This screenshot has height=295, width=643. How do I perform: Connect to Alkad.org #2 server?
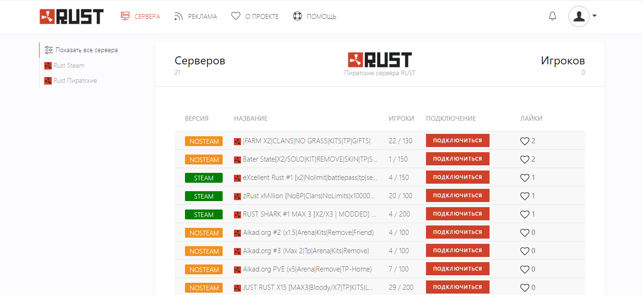458,232
